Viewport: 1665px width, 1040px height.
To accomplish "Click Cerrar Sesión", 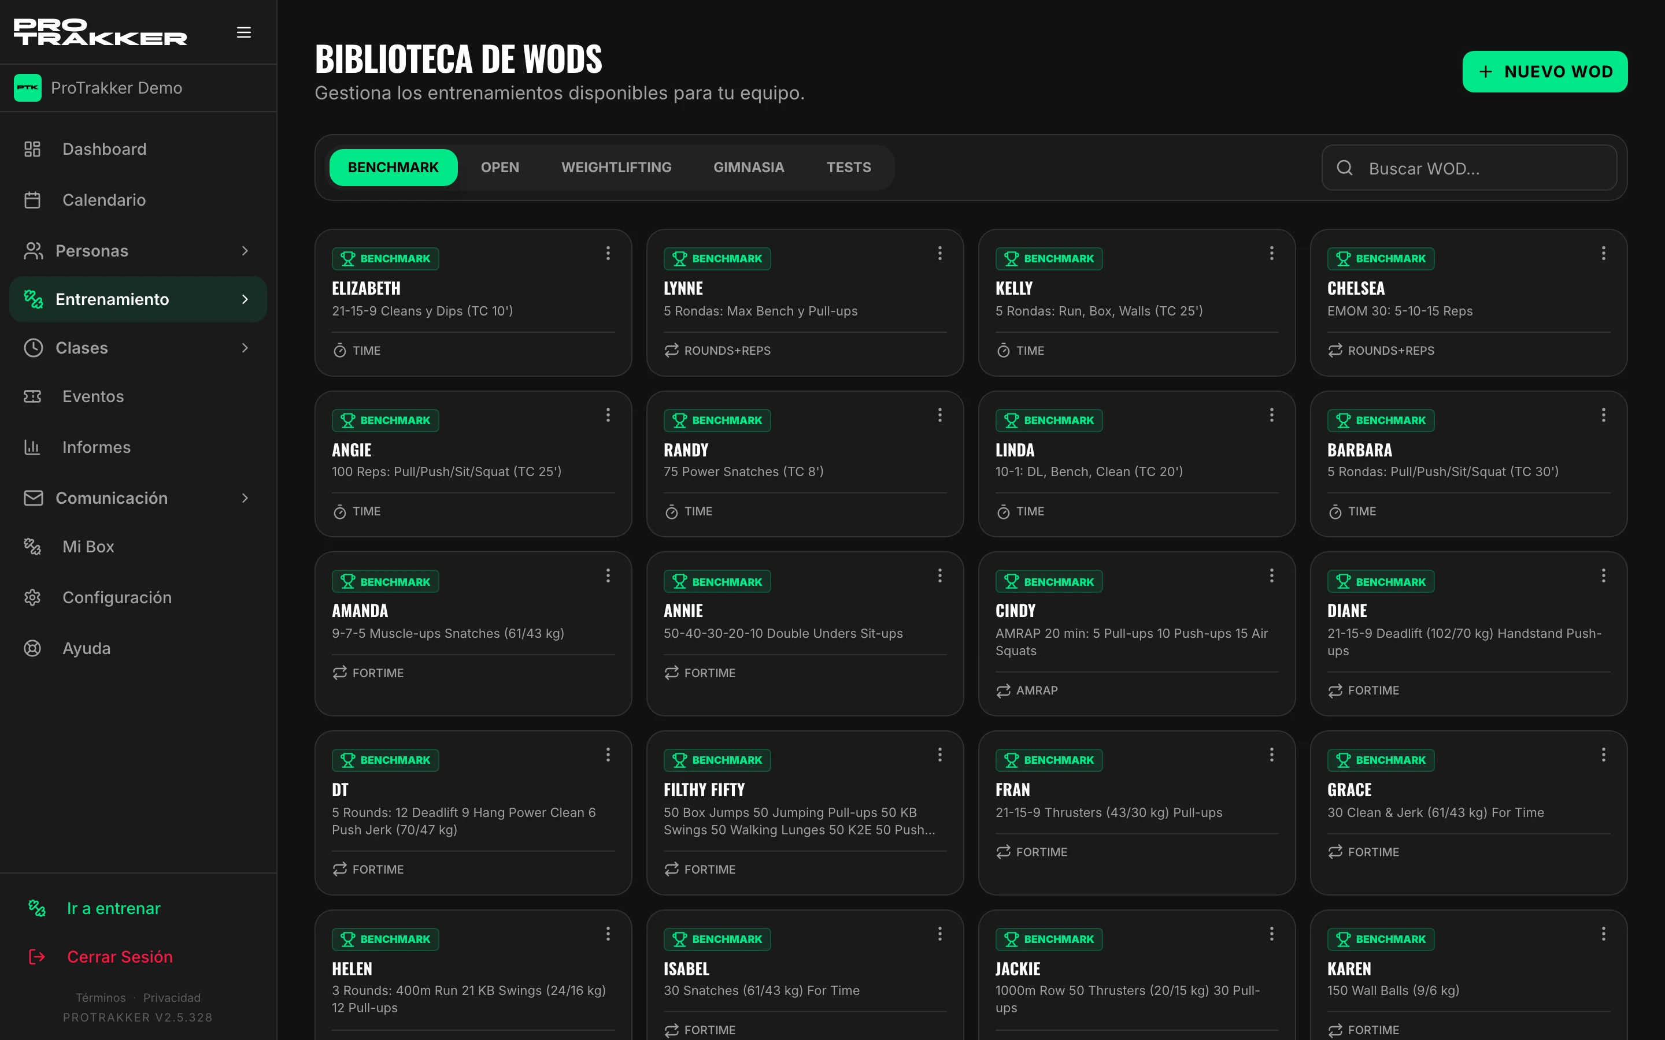I will 120,957.
